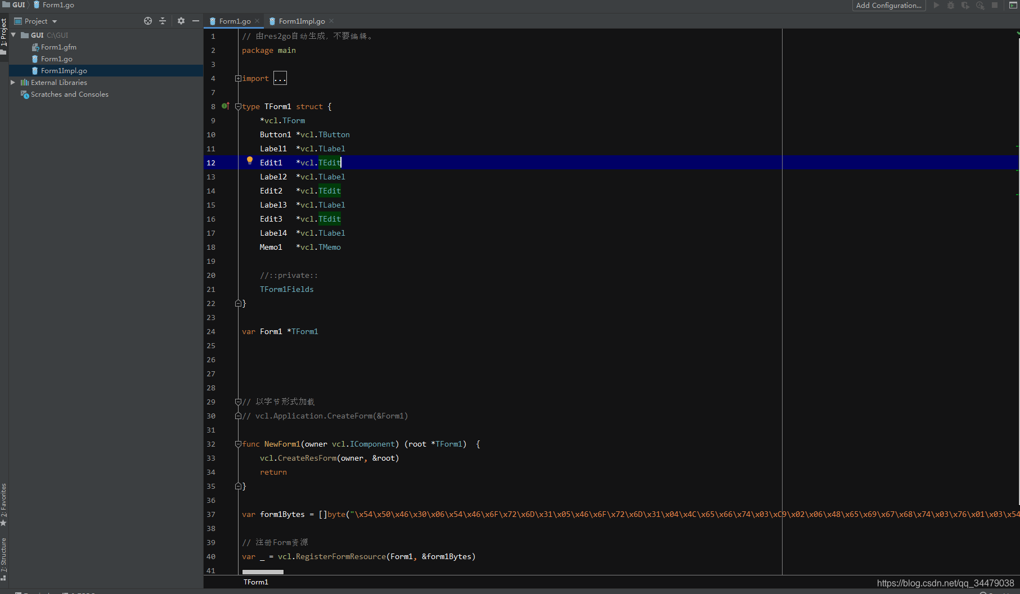Hide the Project panel with minus icon
Viewport: 1020px width, 594px height.
[196, 21]
